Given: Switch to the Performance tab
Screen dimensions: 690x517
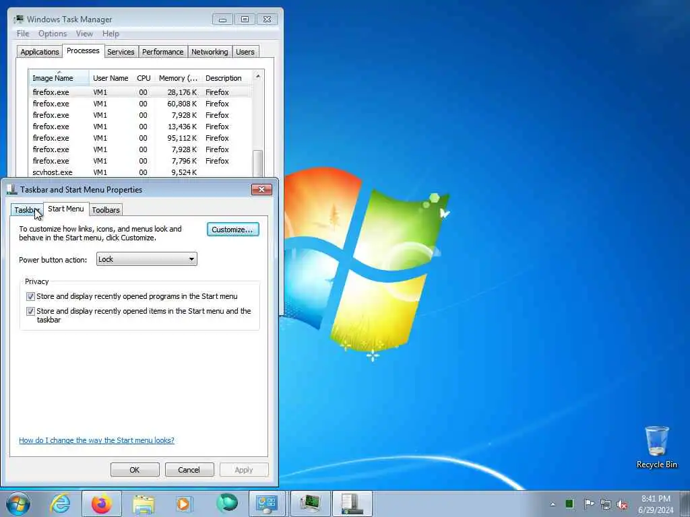Looking at the screenshot, I should click(x=163, y=52).
